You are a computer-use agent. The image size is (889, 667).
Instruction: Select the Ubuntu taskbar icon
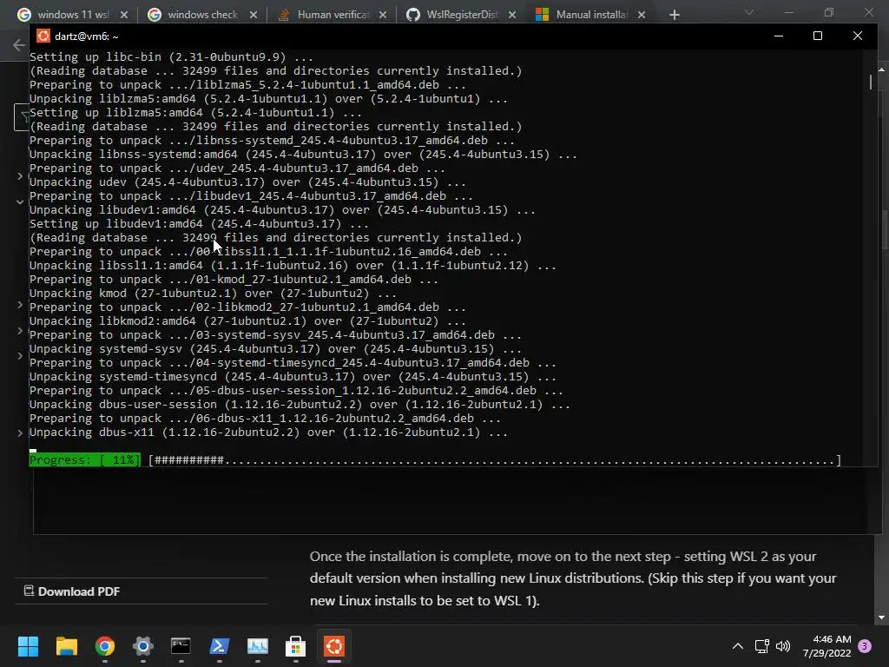tap(334, 646)
